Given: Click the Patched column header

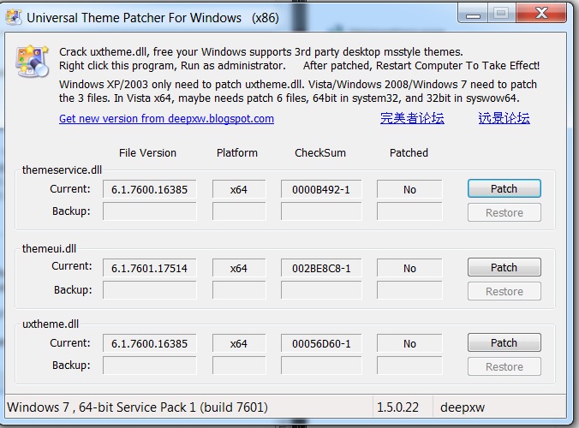Looking at the screenshot, I should [x=409, y=152].
